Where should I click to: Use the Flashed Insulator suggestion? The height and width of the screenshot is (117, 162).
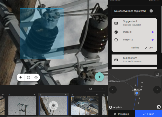149,48
